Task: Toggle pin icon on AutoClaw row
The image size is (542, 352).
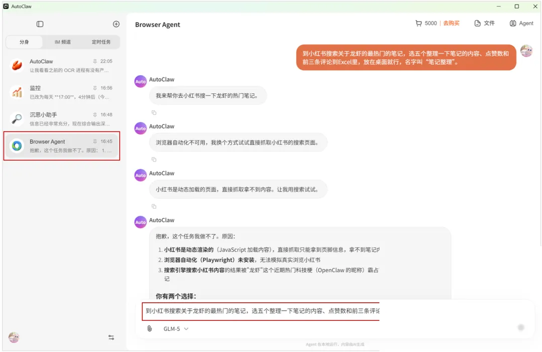Action: (95, 61)
